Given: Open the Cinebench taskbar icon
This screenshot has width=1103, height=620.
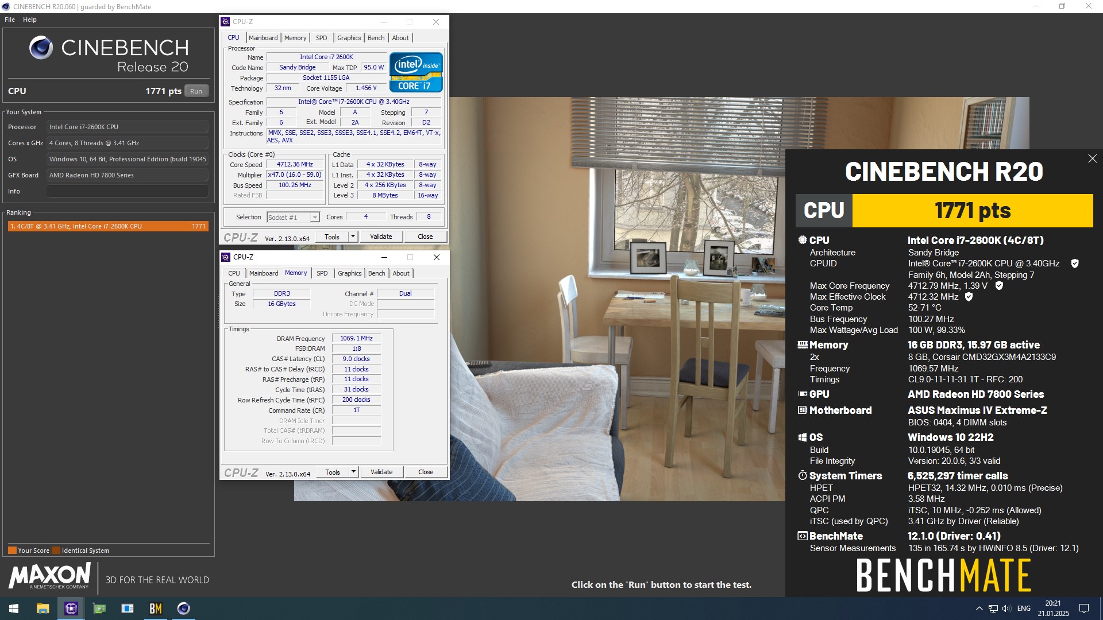Looking at the screenshot, I should click(183, 609).
